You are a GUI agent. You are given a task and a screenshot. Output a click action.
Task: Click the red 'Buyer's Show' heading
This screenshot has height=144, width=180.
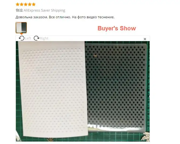pos(117,28)
